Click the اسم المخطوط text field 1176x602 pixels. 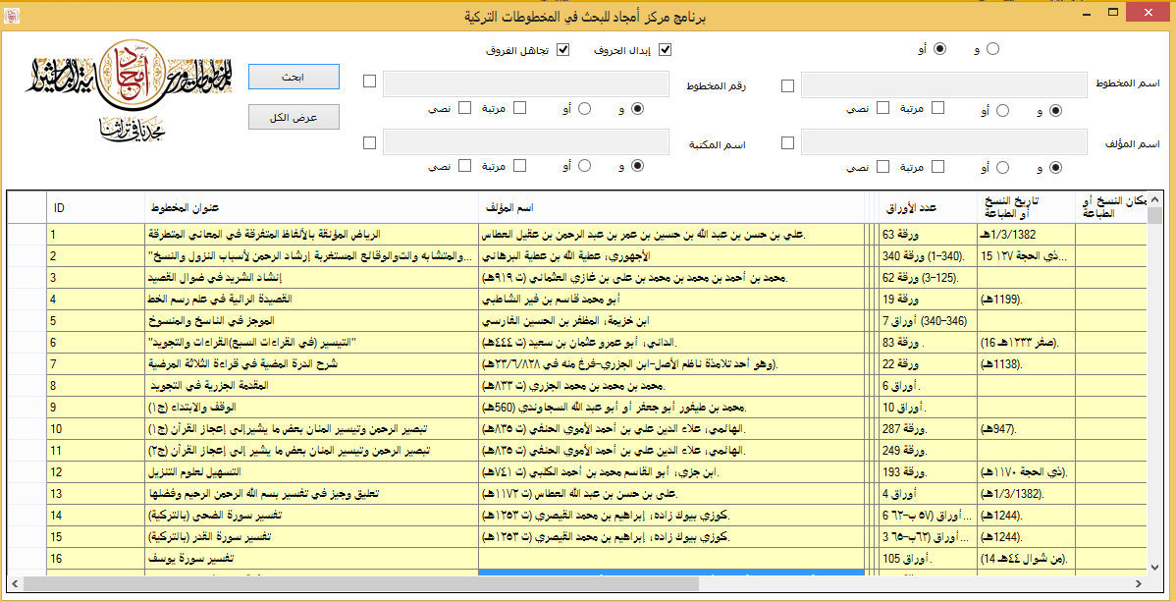[x=946, y=85]
